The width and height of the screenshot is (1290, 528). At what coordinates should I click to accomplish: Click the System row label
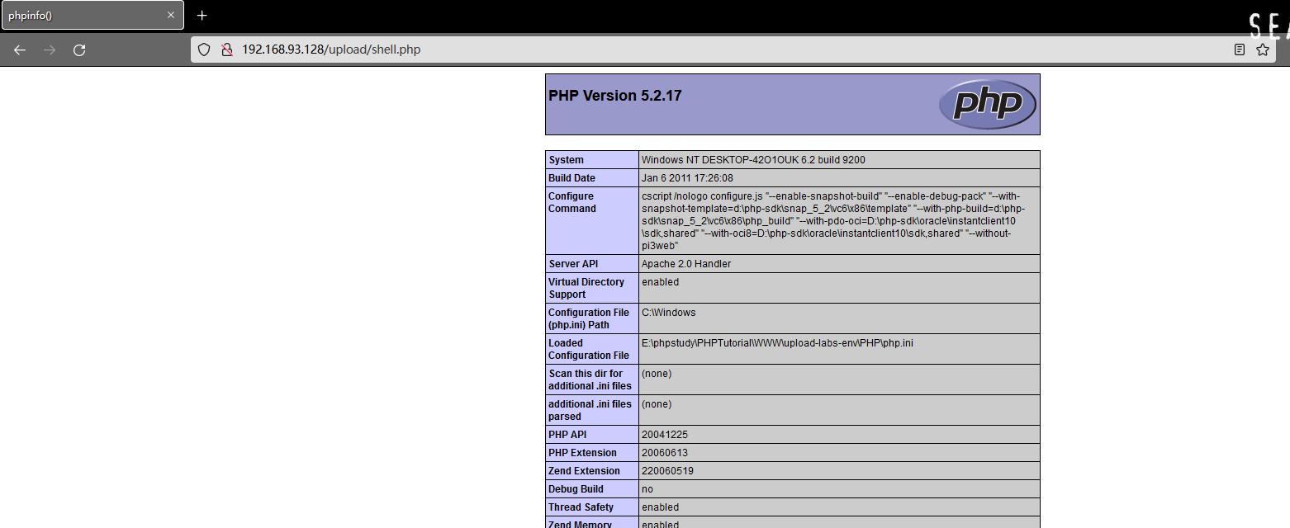point(566,160)
